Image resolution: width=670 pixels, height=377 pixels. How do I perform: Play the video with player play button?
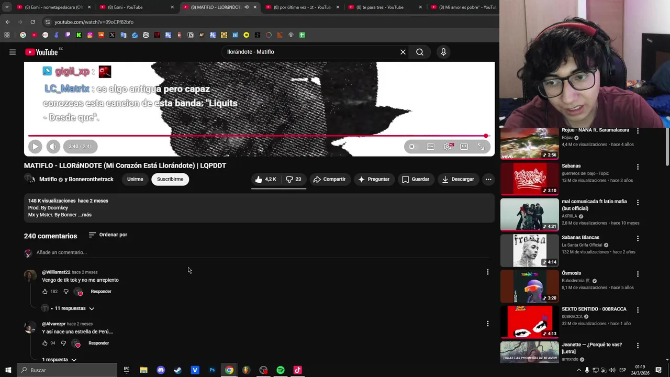35,147
